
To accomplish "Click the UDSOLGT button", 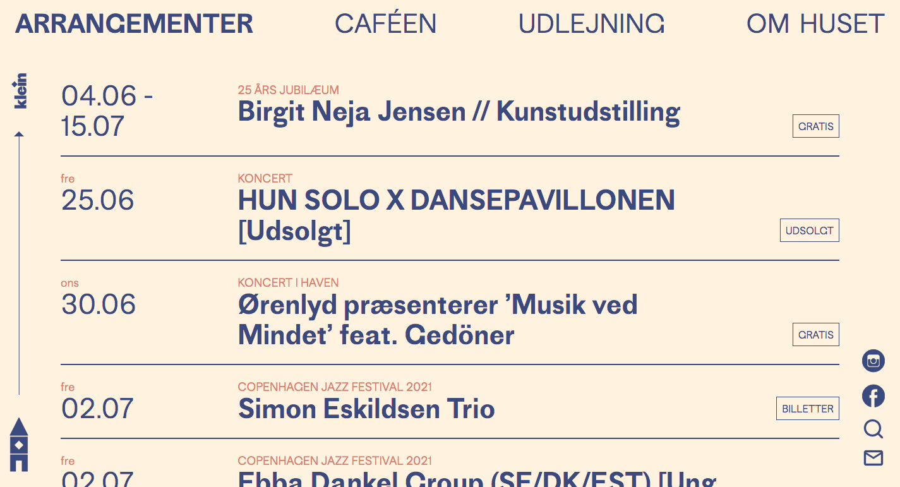I will point(809,231).
